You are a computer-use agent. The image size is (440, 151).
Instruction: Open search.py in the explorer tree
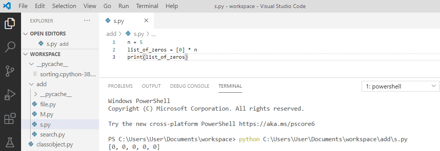pyautogui.click(x=60, y=135)
